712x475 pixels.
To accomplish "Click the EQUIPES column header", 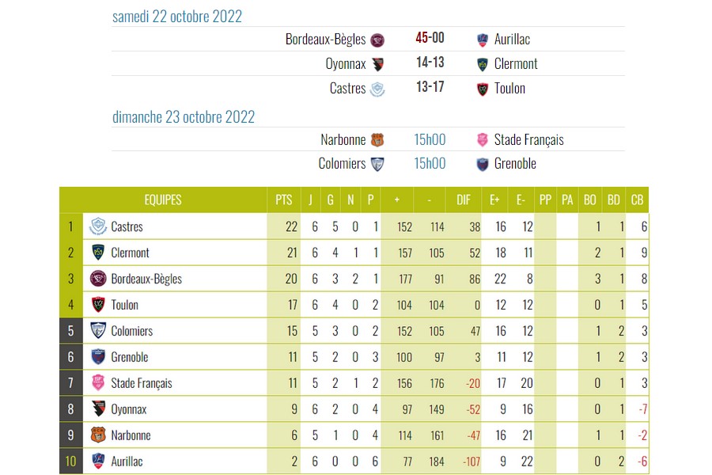I will (x=163, y=200).
